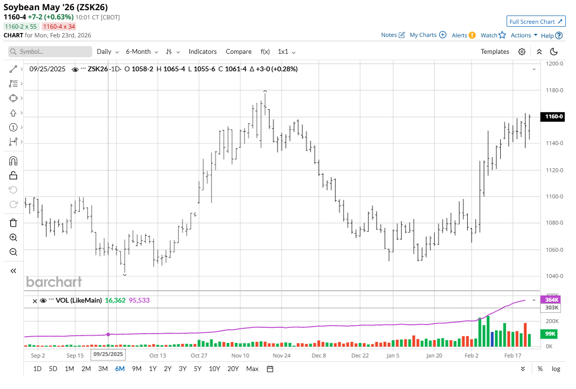576x389 pixels.
Task: Open the Indicators menu
Action: tap(203, 52)
